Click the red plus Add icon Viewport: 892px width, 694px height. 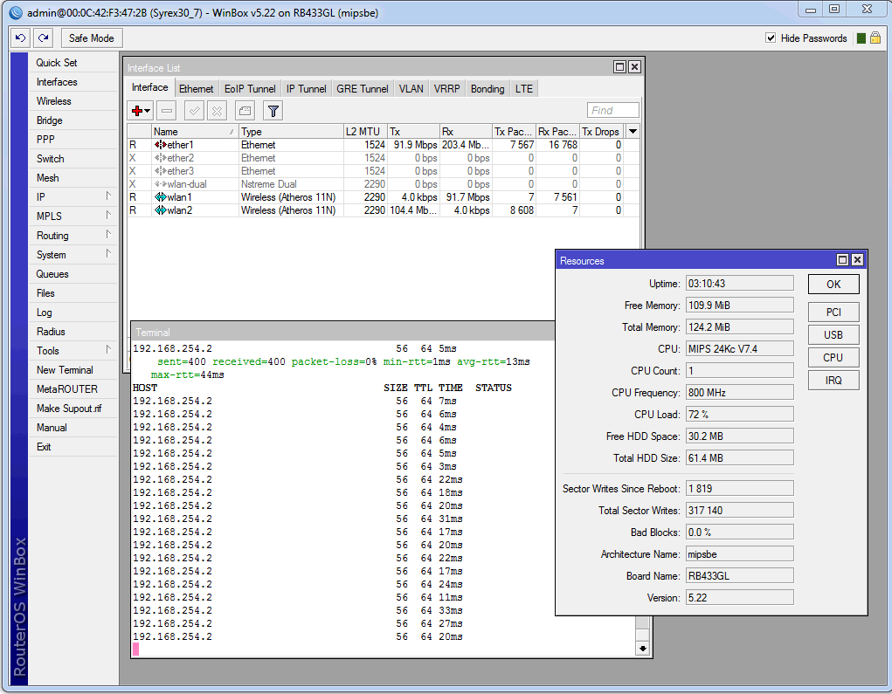[136, 111]
